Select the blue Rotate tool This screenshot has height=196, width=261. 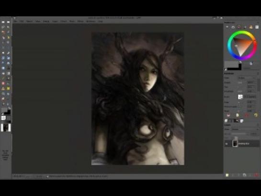point(3,58)
